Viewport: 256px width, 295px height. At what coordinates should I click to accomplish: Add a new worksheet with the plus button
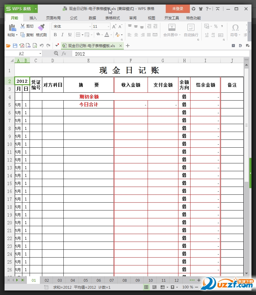click(199, 281)
